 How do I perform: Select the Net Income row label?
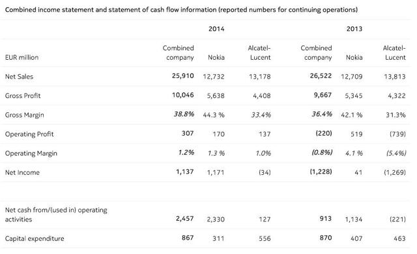pyautogui.click(x=22, y=173)
